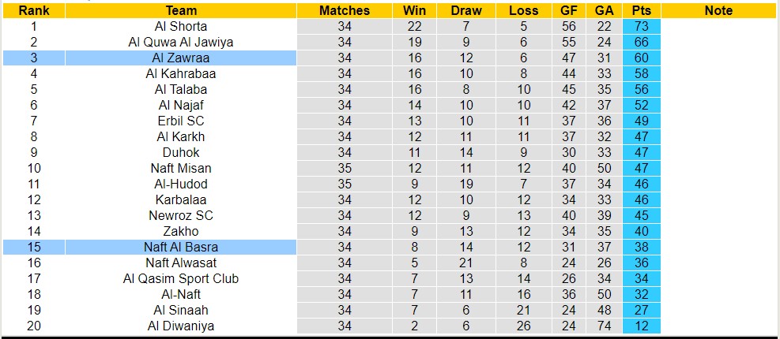The width and height of the screenshot is (780, 339).
Task: Open Al Quwa Al Jawiya team
Action: pyautogui.click(x=181, y=42)
